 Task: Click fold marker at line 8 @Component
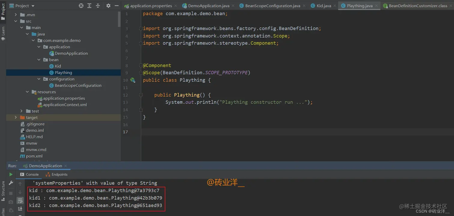141,66
